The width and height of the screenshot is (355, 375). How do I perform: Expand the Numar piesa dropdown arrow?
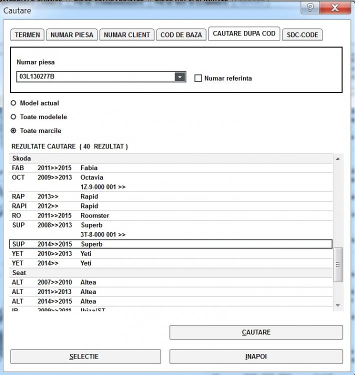[180, 77]
